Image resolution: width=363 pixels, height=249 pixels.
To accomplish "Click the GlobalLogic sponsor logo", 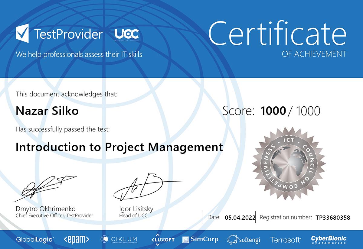I will [x=35, y=240].
